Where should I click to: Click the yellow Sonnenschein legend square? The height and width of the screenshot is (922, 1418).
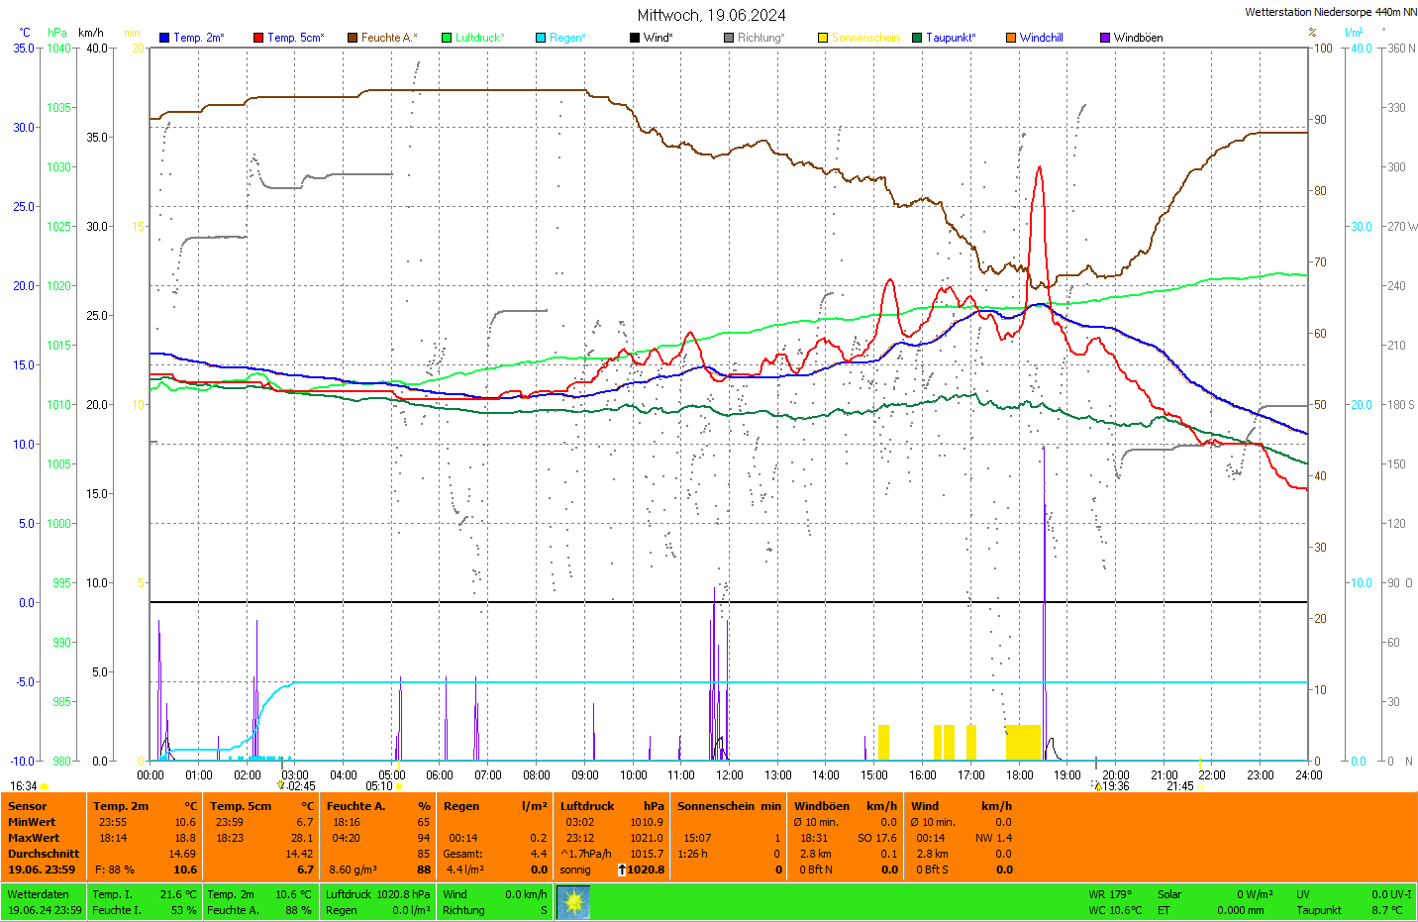click(x=823, y=38)
